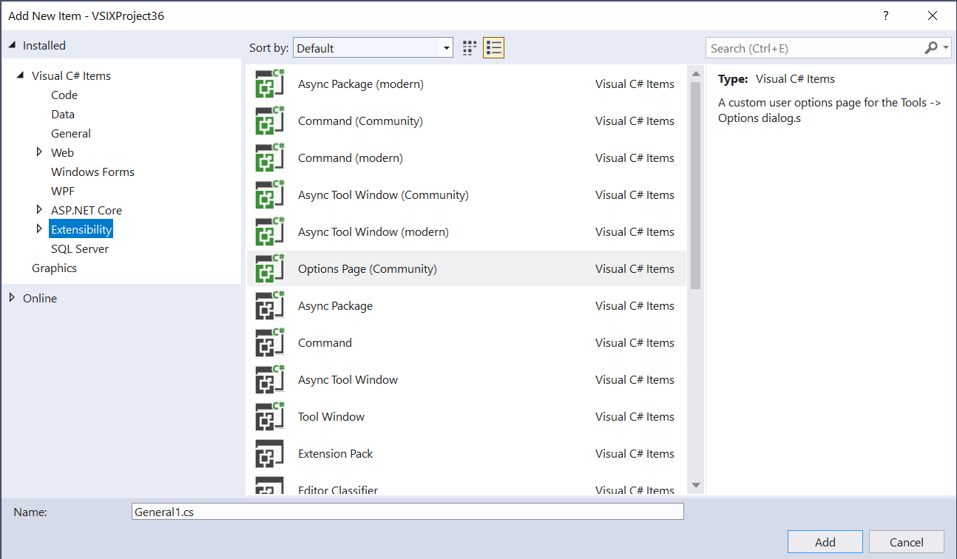Click the Options Page (Community) icon
This screenshot has width=957, height=559.
[x=270, y=268]
